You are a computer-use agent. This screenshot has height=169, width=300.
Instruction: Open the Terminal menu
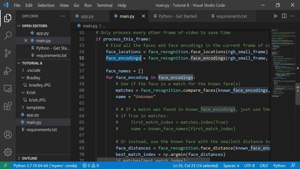pyautogui.click(x=105, y=5)
